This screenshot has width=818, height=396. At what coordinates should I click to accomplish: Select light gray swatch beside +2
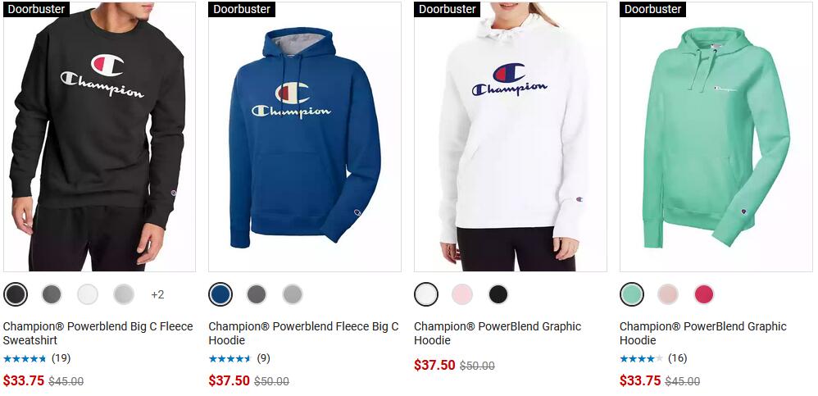(124, 294)
